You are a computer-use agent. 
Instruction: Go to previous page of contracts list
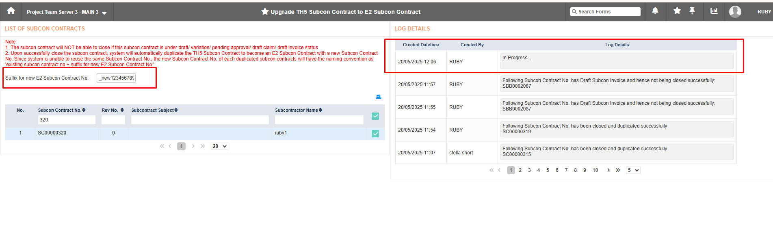(170, 146)
